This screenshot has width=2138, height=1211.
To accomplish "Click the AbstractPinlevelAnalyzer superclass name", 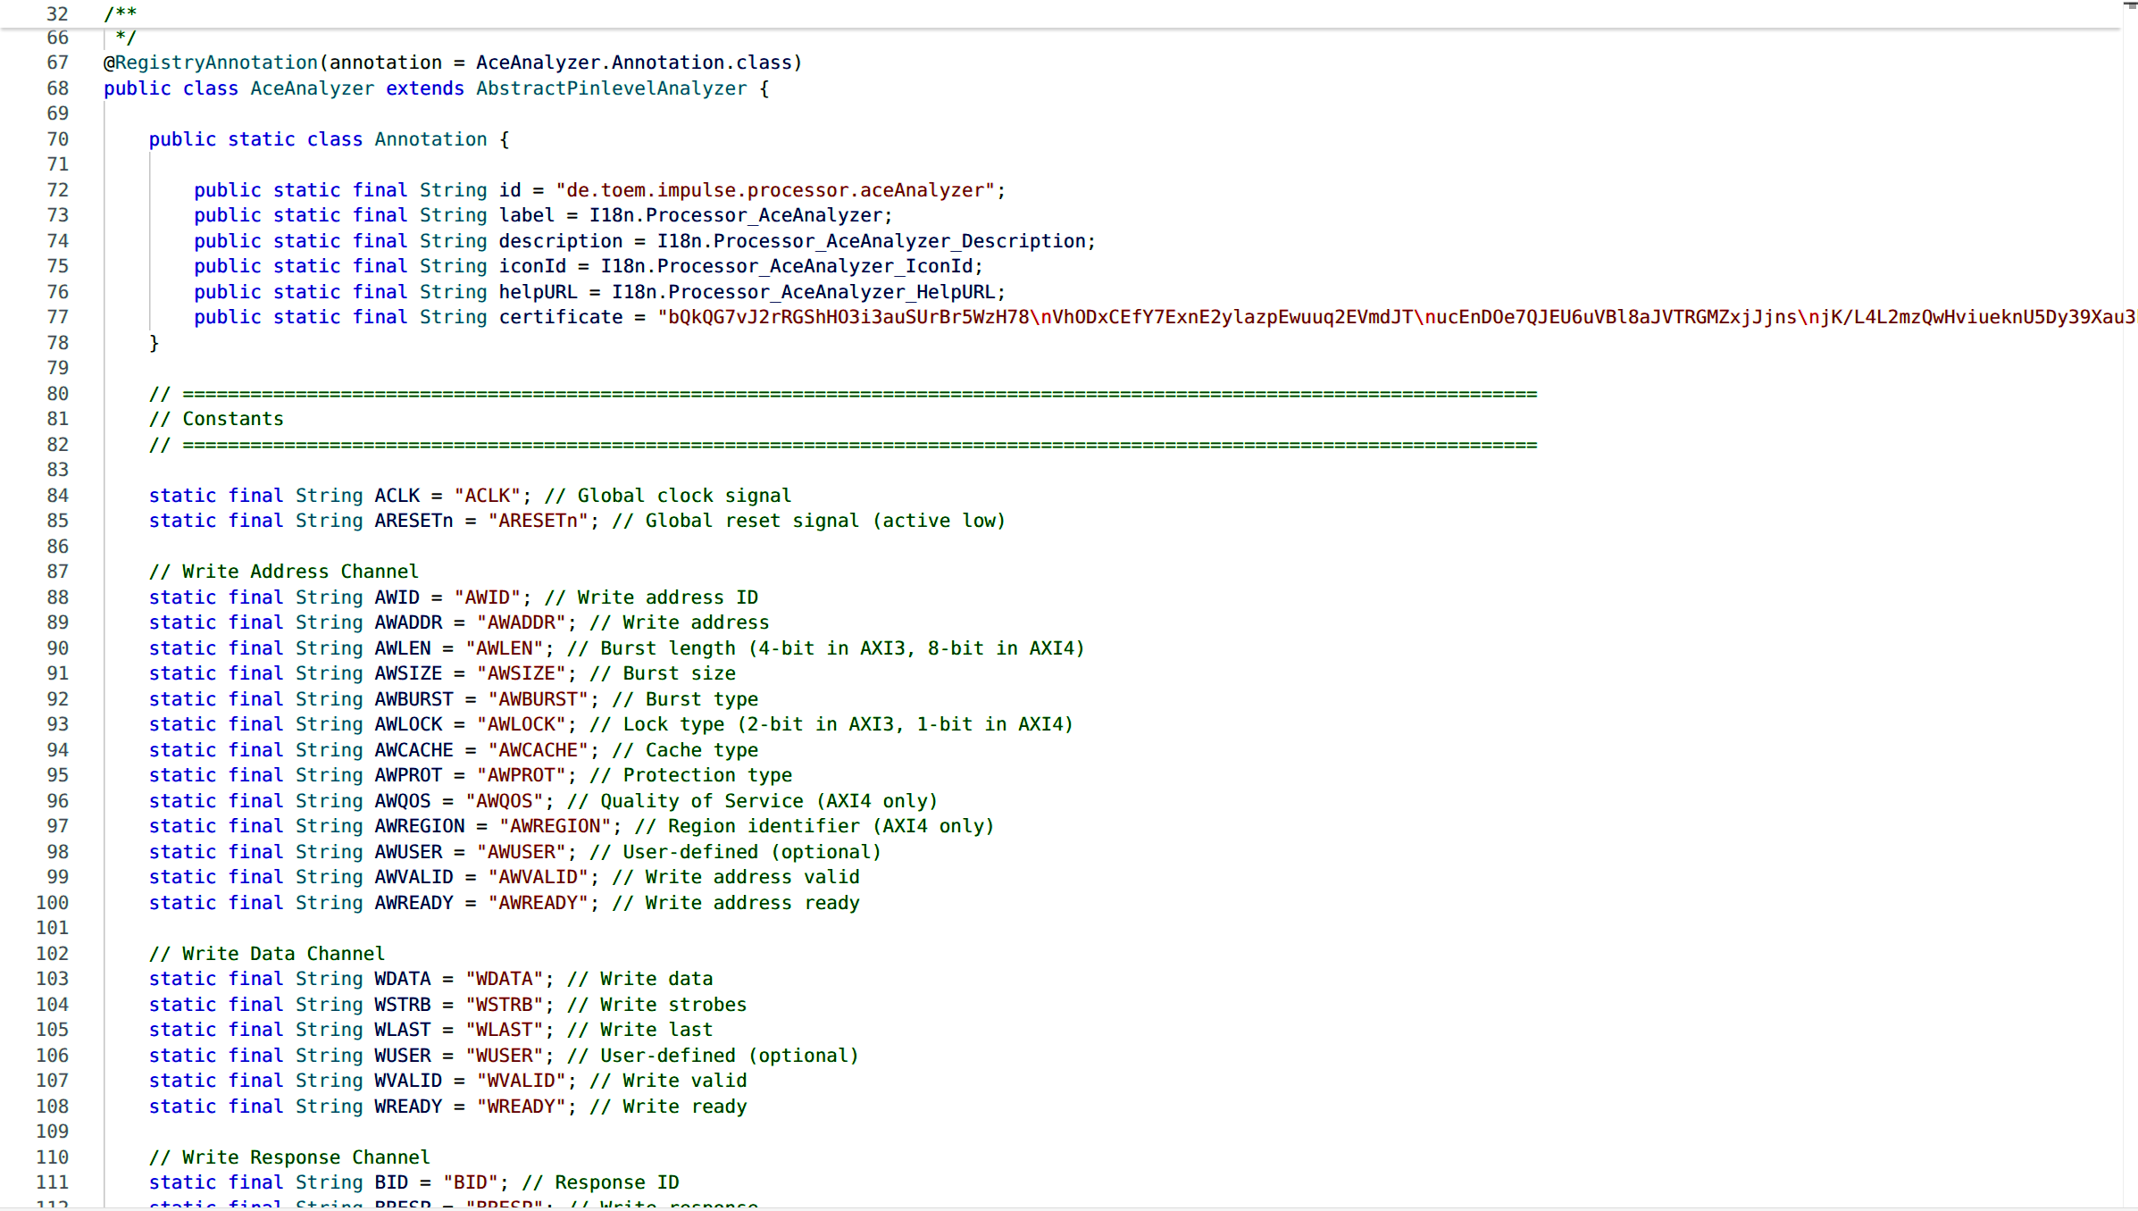I will [611, 88].
